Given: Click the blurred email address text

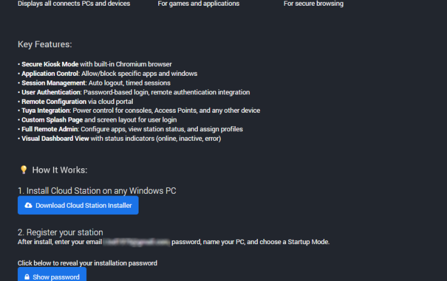Looking at the screenshot, I should coord(137,242).
